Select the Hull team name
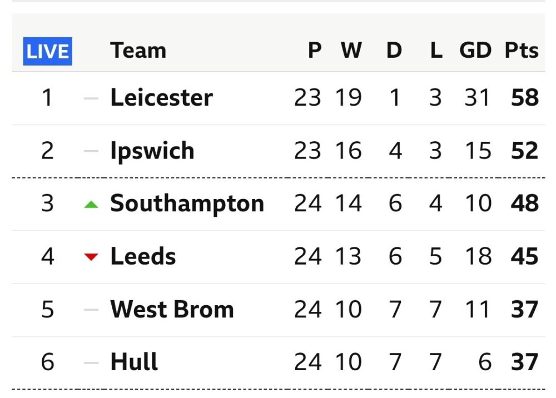This screenshot has height=398, width=556. click(x=134, y=363)
